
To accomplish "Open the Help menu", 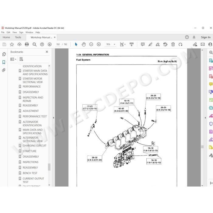I will click(38, 32).
